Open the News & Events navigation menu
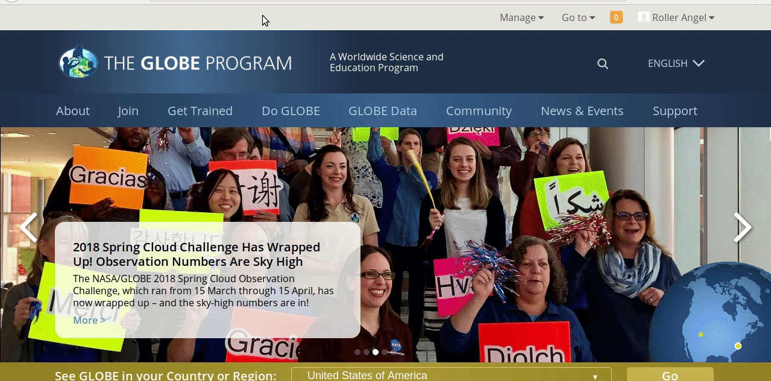Image resolution: width=771 pixels, height=381 pixels. point(582,111)
